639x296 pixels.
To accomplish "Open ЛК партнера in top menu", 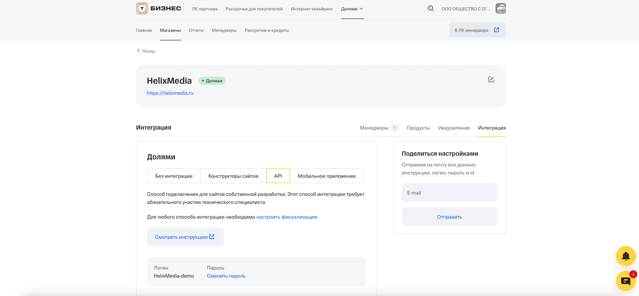I will tap(205, 9).
